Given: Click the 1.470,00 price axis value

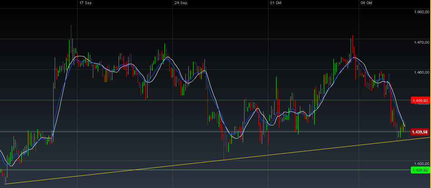Looking at the screenshot, I should (x=421, y=42).
